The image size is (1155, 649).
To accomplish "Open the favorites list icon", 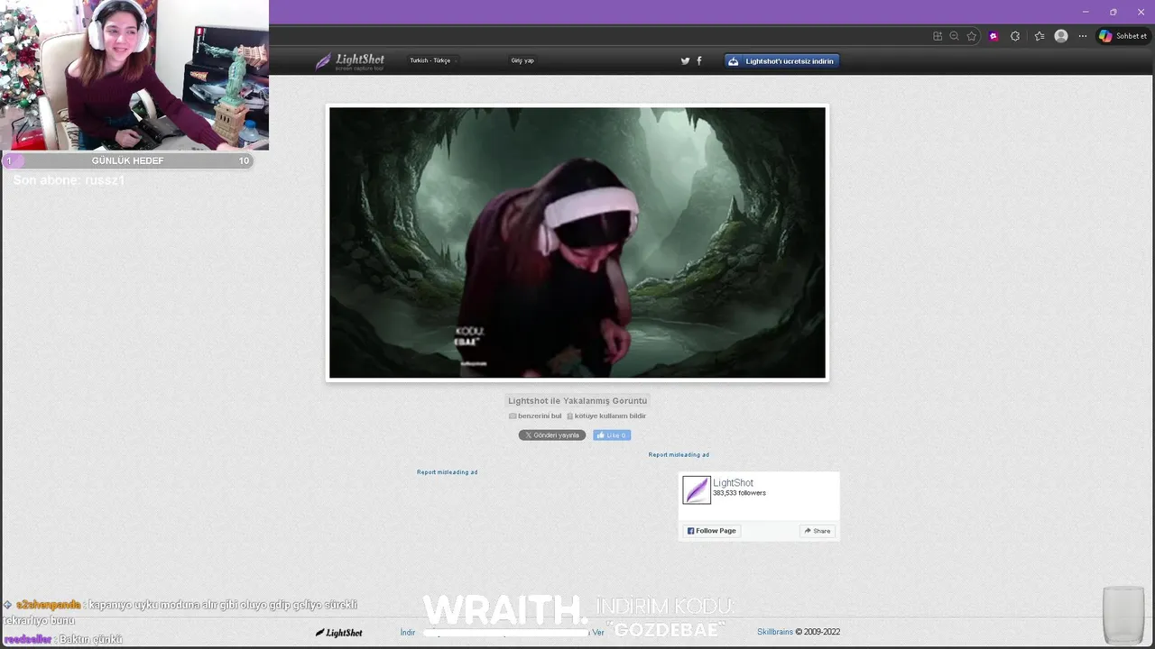I will 1039,36.
